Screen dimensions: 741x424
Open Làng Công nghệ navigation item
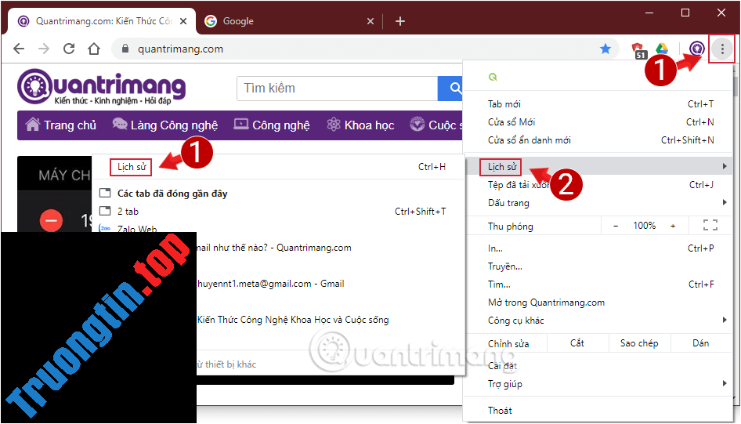tap(165, 125)
